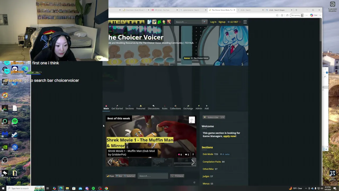The image size is (339, 191).
Task: Open the Dub Mode section
Action: point(208,154)
